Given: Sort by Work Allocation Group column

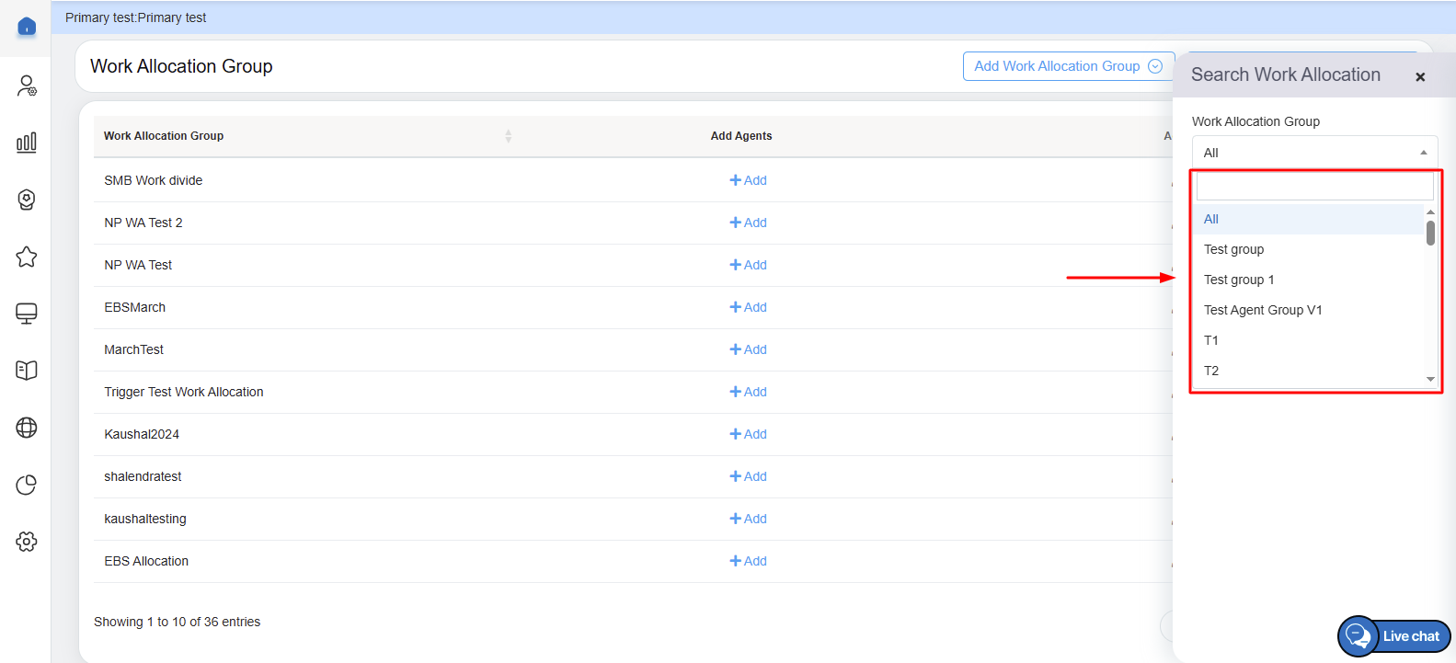Looking at the screenshot, I should click(508, 136).
